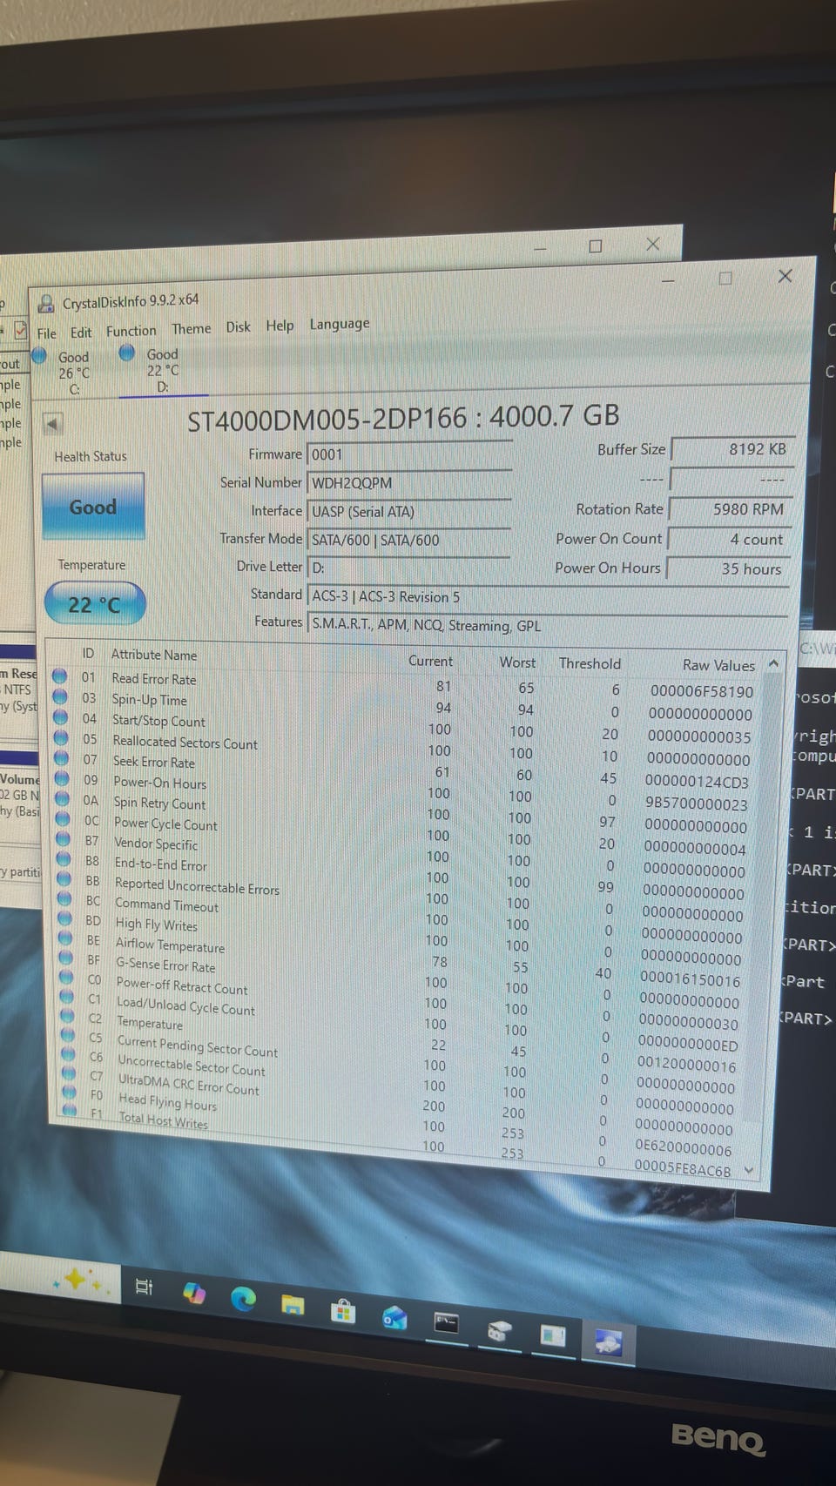Click the Good health status button
This screenshot has width=836, height=1486.
92,507
